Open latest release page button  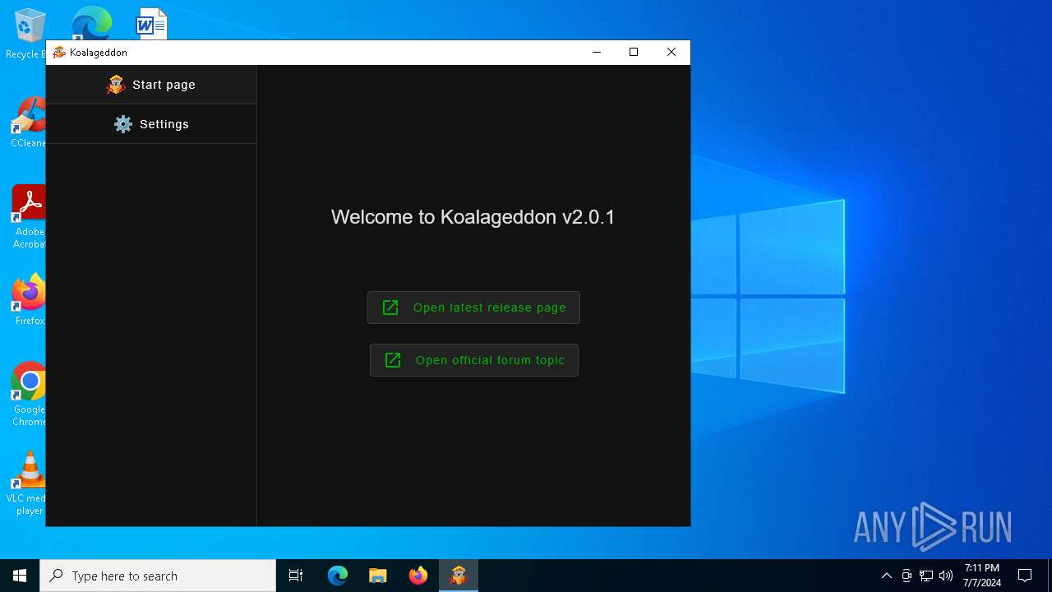click(473, 308)
